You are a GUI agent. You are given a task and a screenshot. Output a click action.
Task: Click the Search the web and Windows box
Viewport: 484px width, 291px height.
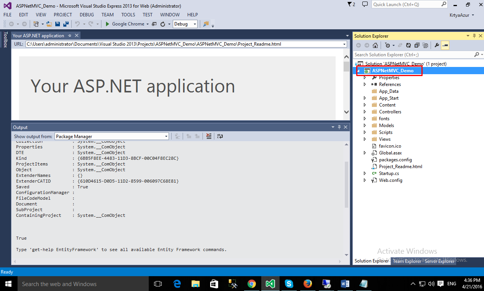(82, 284)
